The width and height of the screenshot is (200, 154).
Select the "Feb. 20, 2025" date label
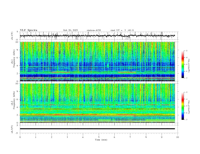click(70, 30)
